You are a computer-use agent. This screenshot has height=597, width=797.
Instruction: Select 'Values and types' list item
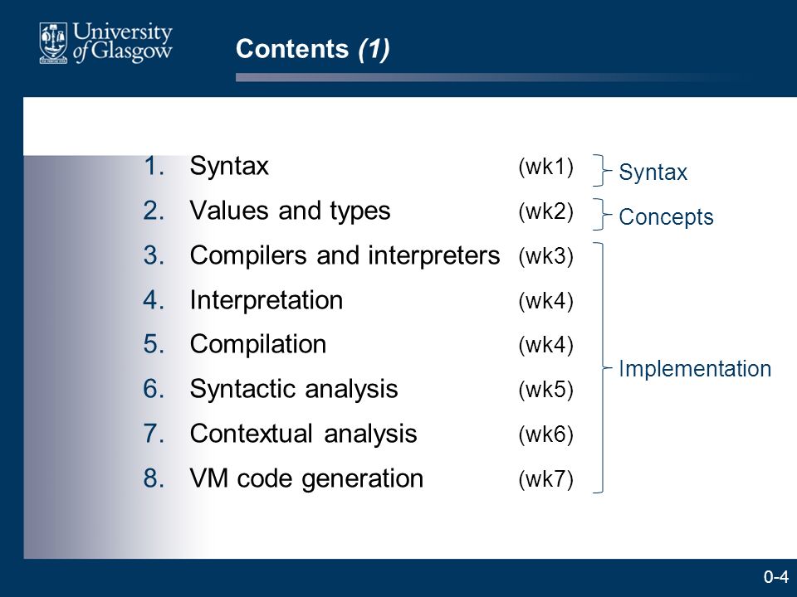290,211
